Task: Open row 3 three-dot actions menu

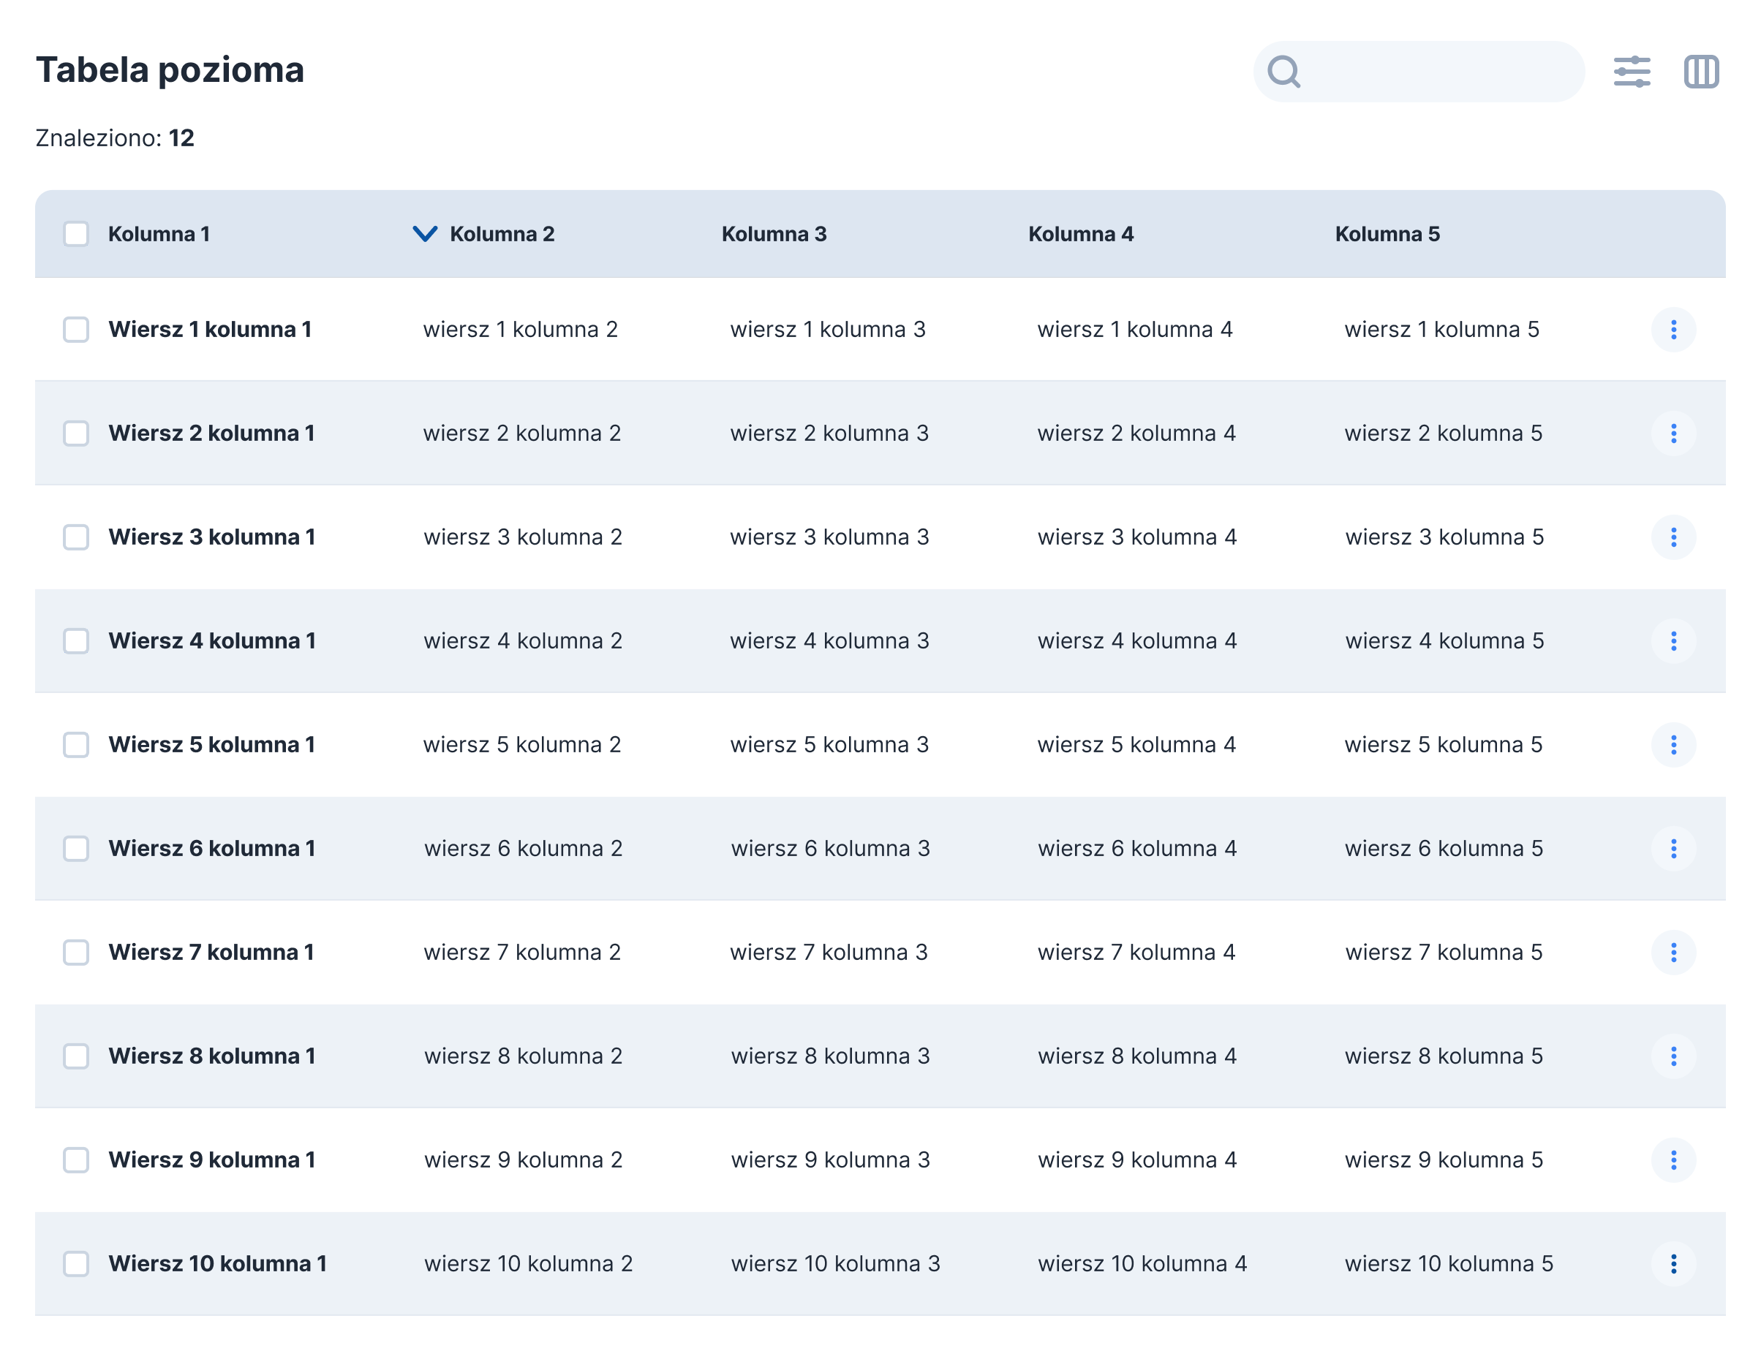Action: coord(1673,537)
